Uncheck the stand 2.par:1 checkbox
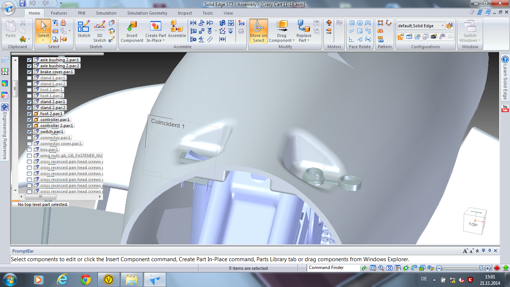The height and width of the screenshot is (287, 510). 29,102
